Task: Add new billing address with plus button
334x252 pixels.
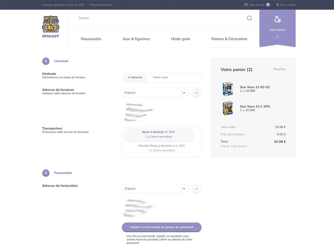Action: (x=196, y=189)
